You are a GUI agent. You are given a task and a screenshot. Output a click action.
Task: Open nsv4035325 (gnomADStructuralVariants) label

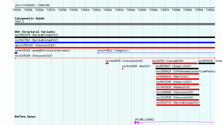(x=43, y=50)
